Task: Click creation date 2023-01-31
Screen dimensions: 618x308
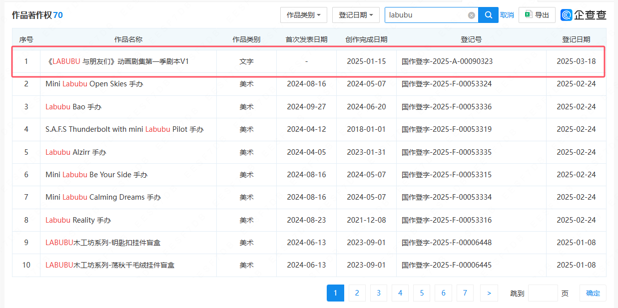Action: click(x=366, y=152)
